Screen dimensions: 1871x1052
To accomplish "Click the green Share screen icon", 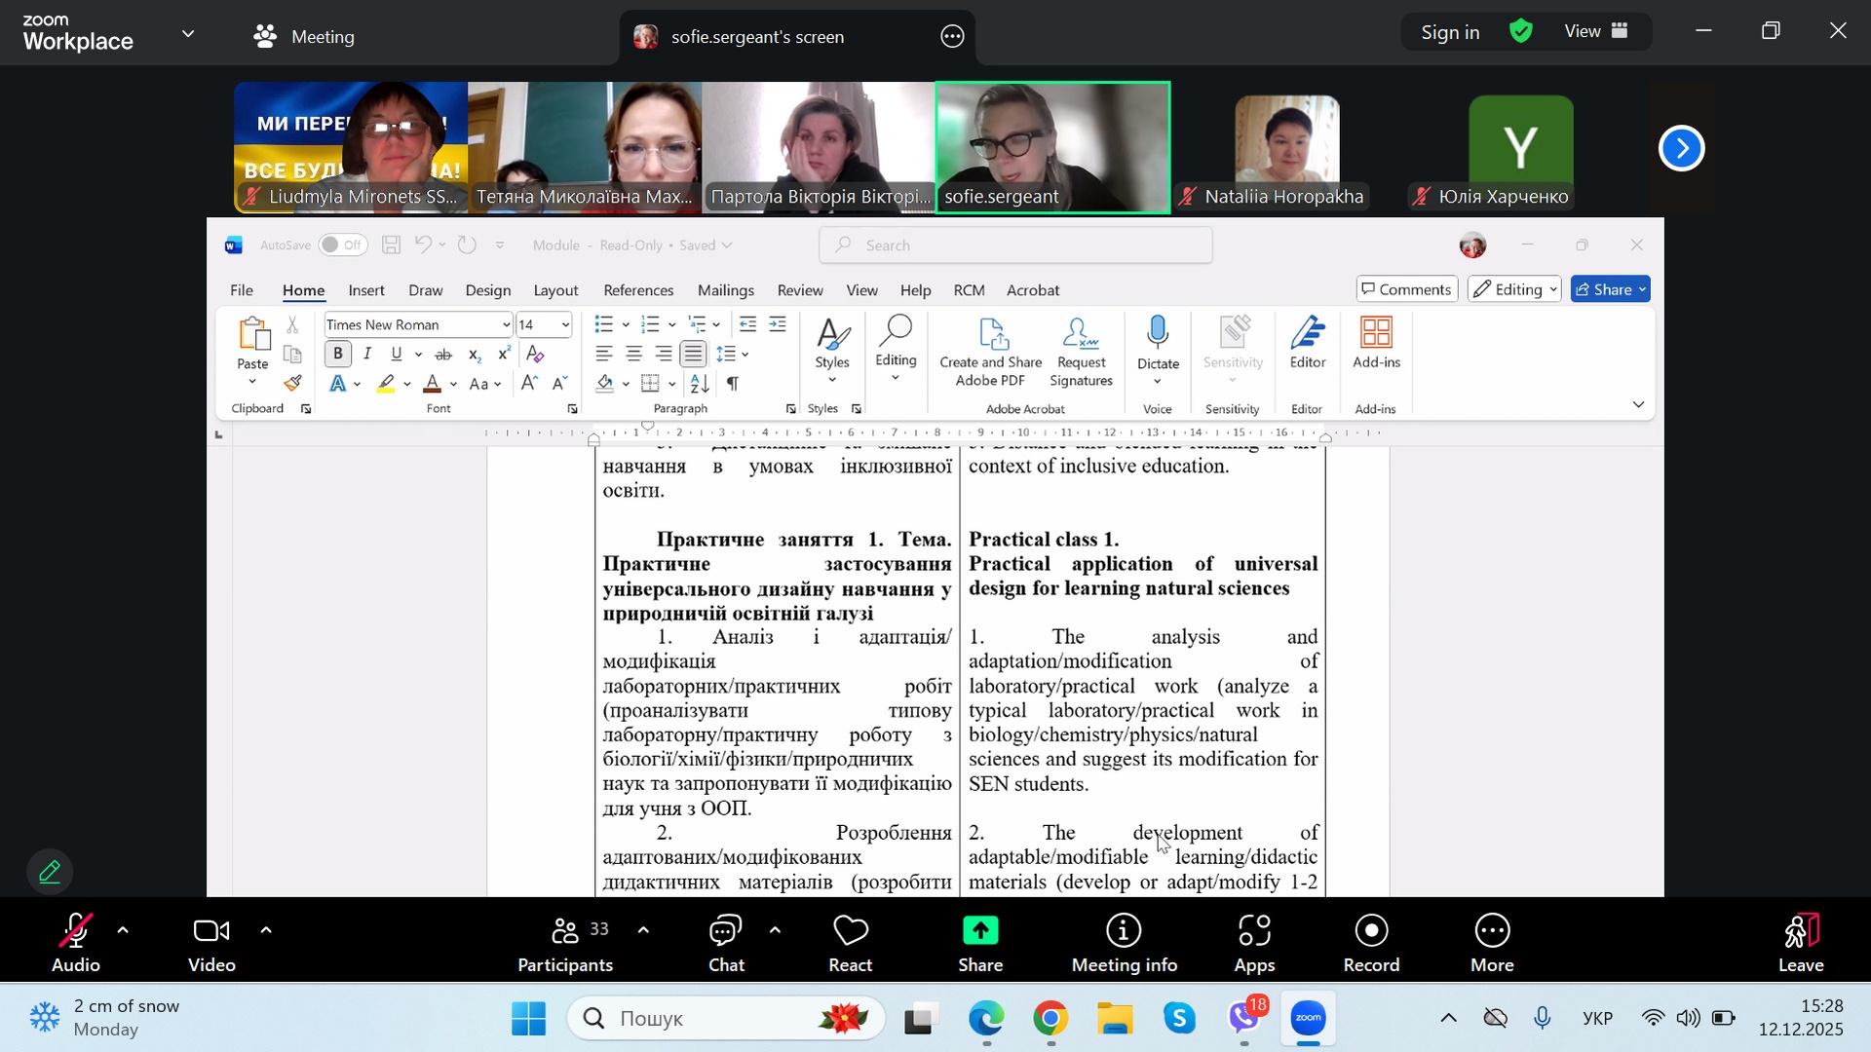I will pos(980,932).
